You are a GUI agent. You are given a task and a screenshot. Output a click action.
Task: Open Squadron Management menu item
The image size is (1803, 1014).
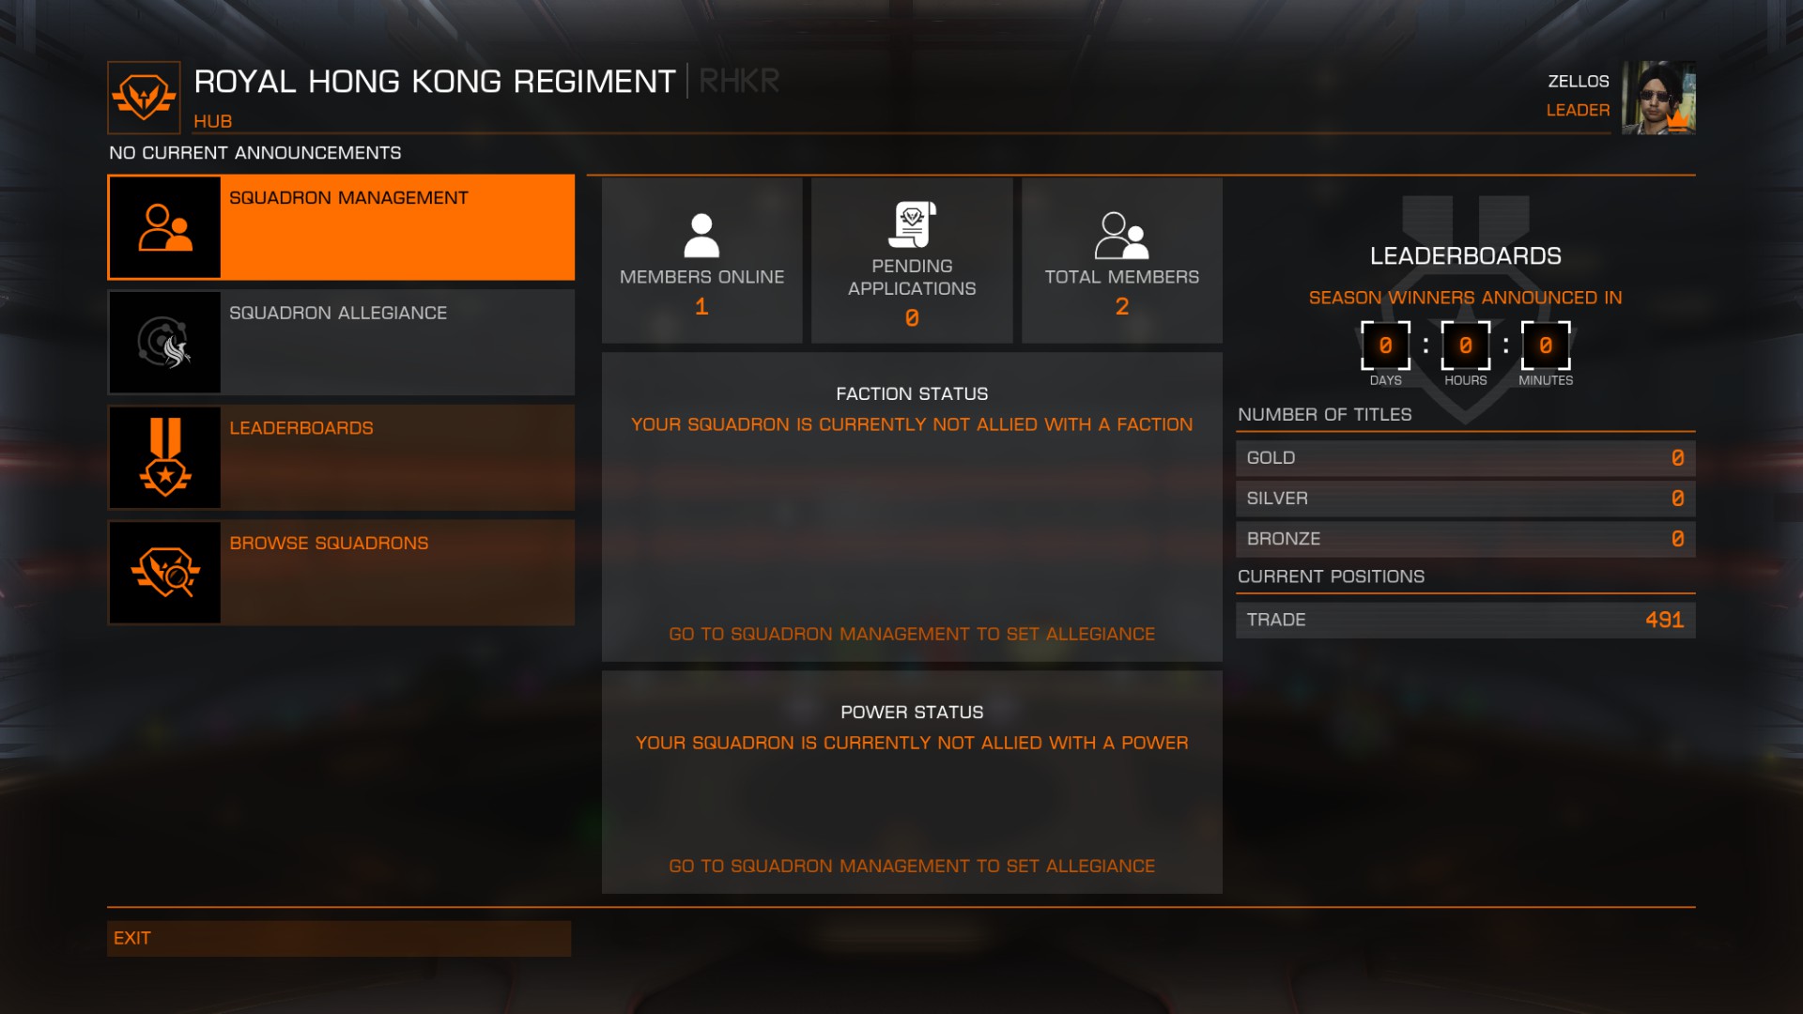coord(341,226)
